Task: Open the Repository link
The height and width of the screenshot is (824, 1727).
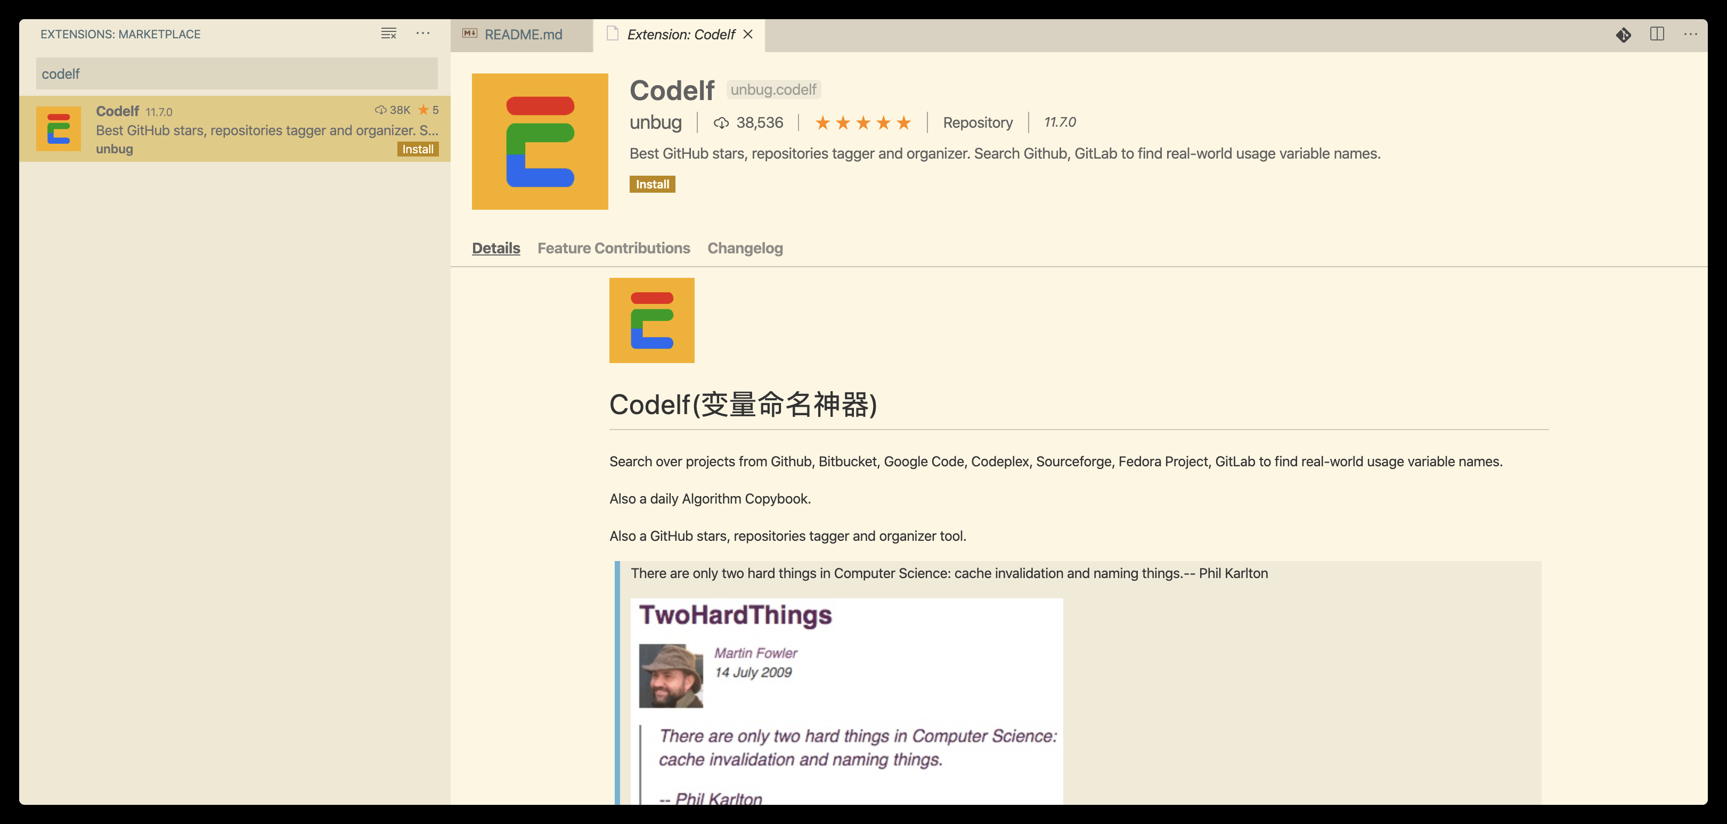Action: coord(977,122)
